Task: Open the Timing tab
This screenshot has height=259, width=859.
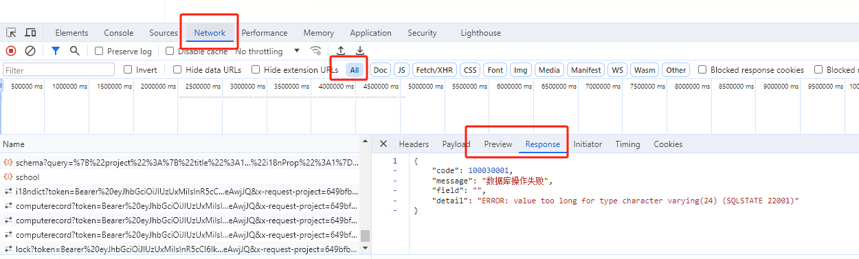Action: click(627, 144)
